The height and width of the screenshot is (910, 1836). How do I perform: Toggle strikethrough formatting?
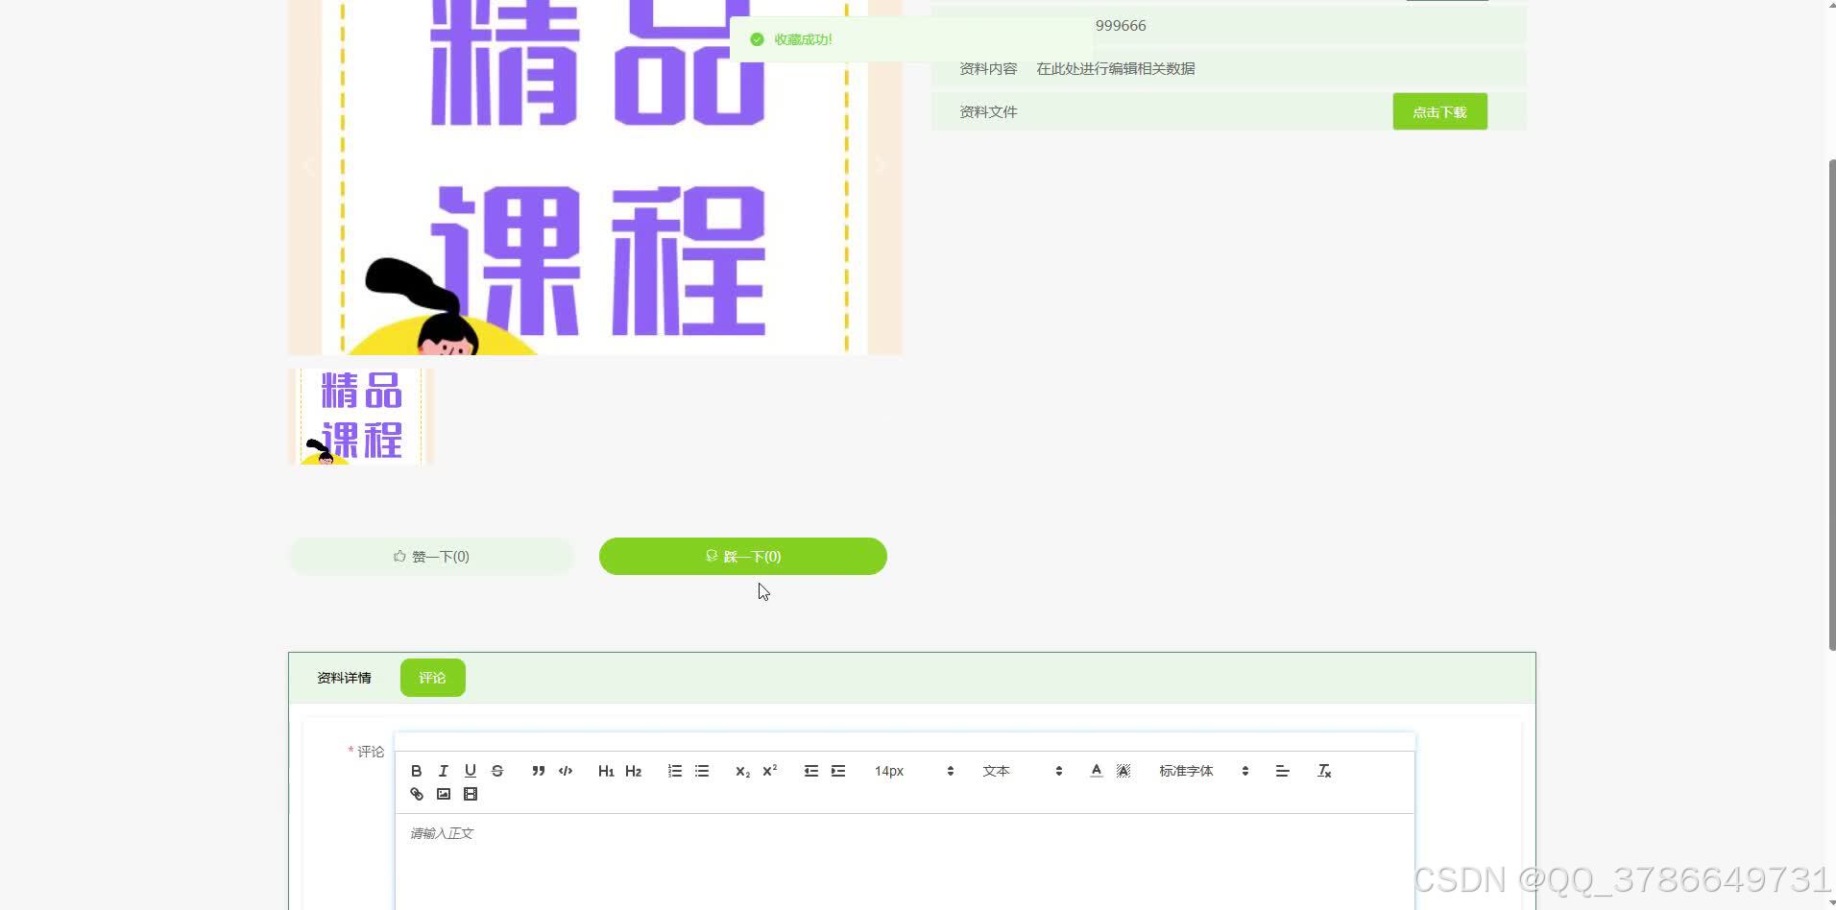(x=497, y=771)
